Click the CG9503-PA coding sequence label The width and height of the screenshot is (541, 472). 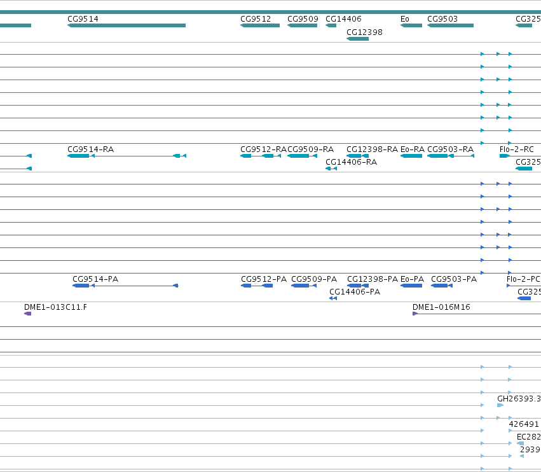(x=454, y=279)
